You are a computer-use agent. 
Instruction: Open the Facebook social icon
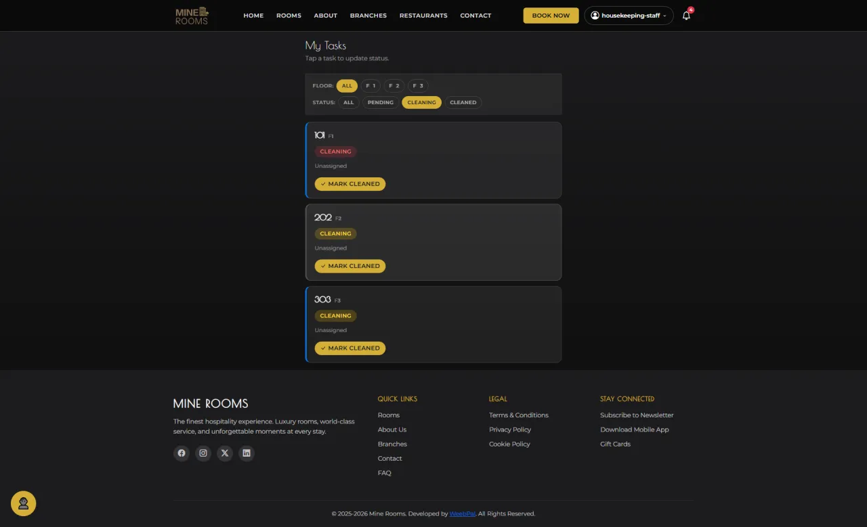click(182, 453)
